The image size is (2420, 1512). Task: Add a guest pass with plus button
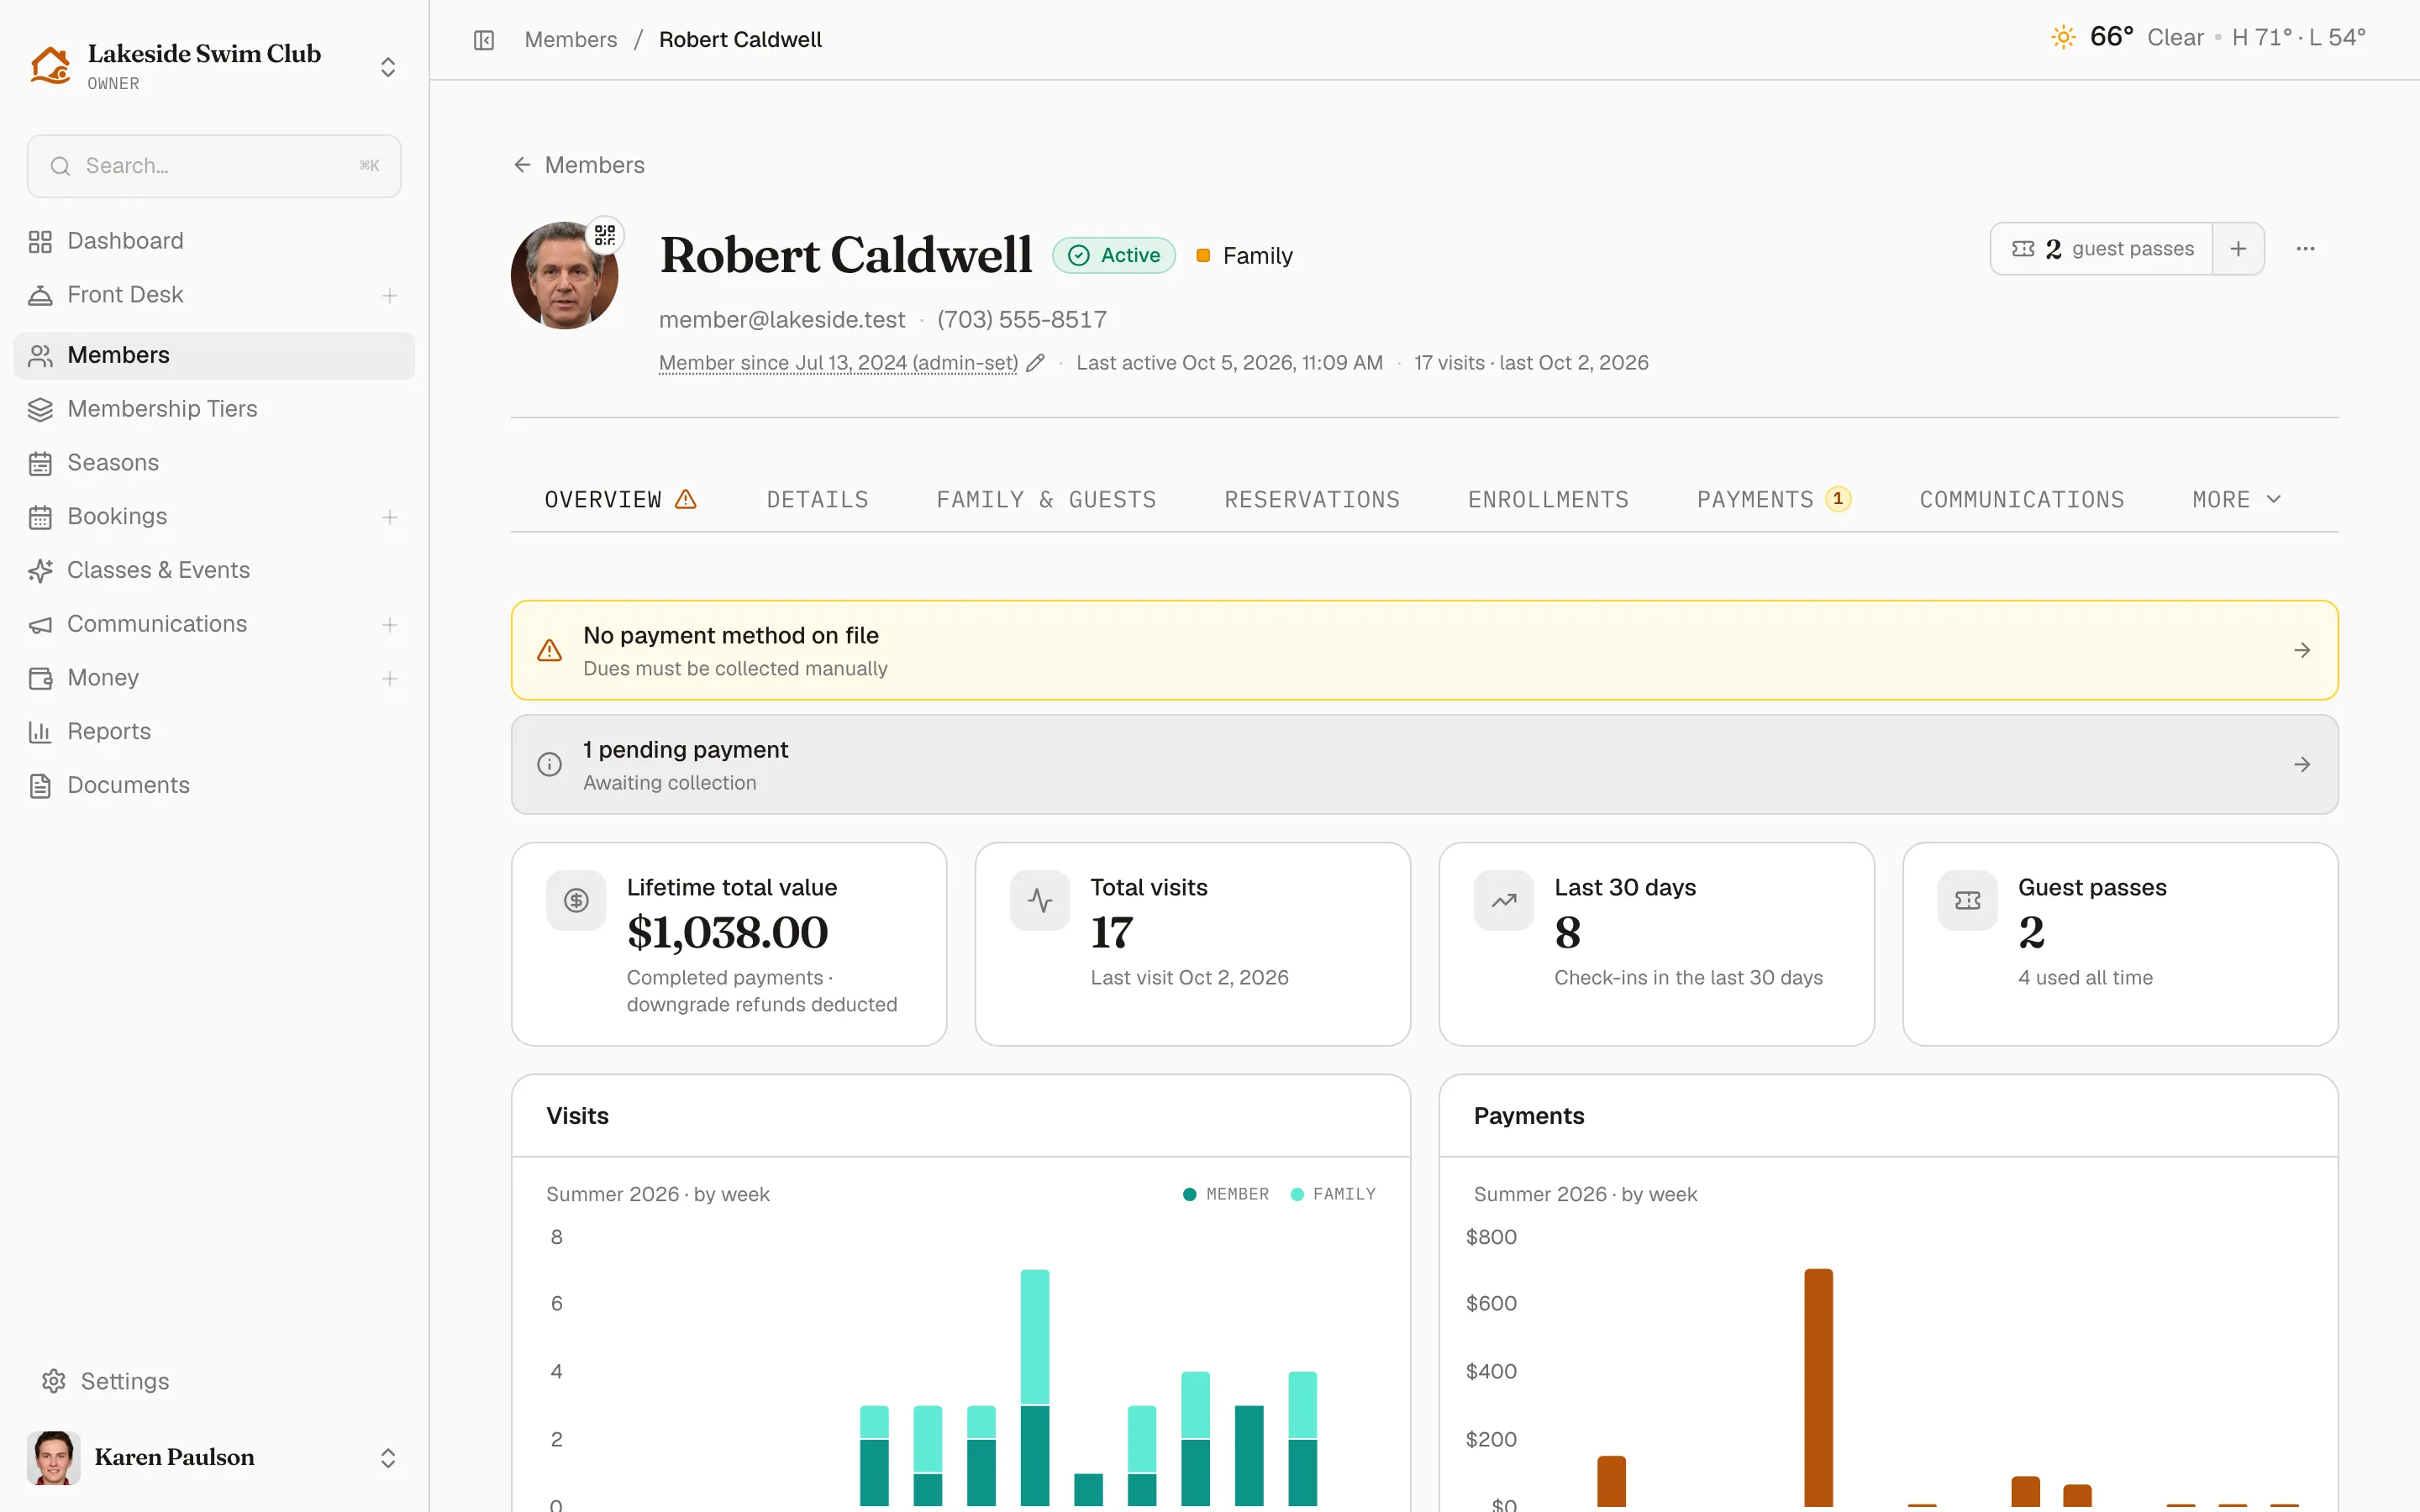[x=2238, y=249]
